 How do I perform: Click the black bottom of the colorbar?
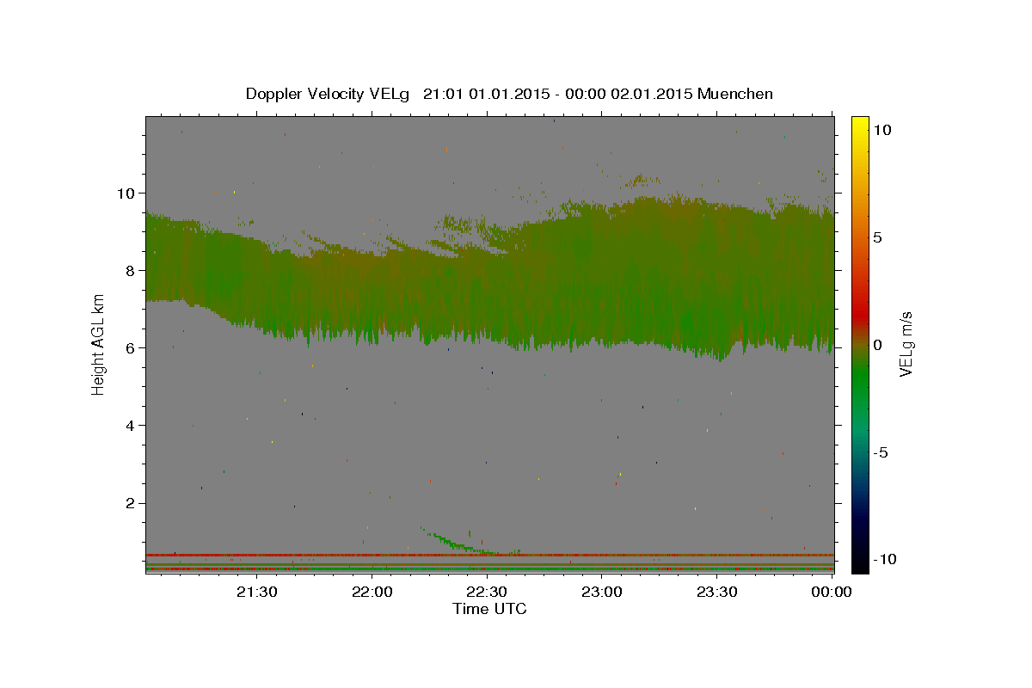(x=860, y=559)
